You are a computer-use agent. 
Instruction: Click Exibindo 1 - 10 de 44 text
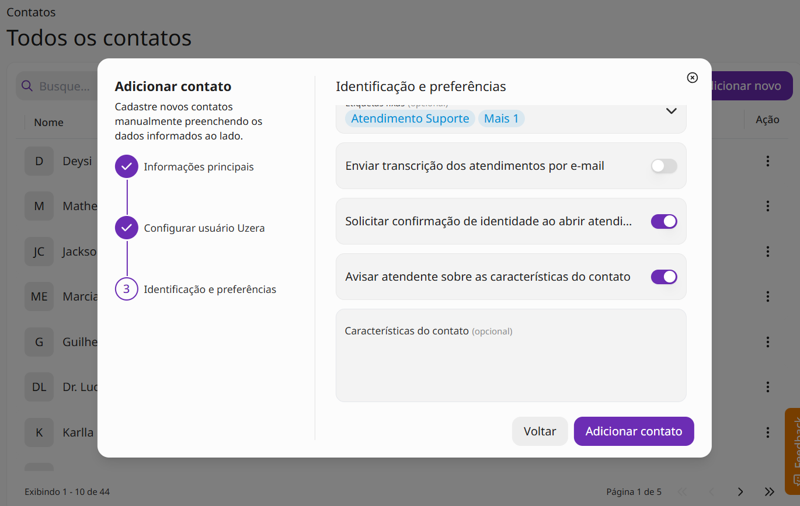(67, 492)
